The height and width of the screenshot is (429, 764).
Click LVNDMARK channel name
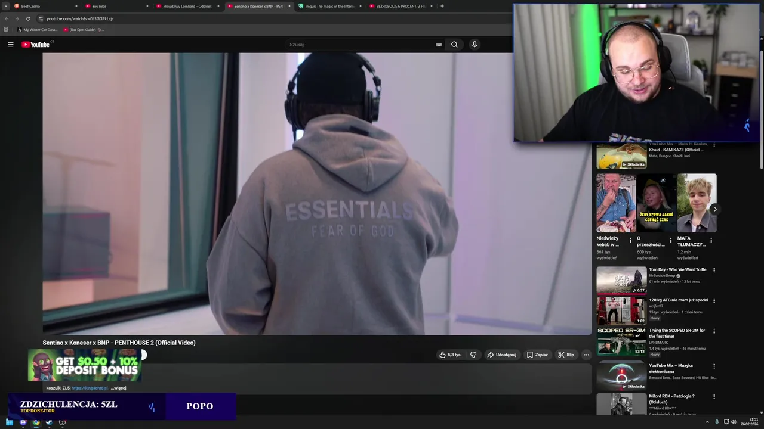coord(660,343)
